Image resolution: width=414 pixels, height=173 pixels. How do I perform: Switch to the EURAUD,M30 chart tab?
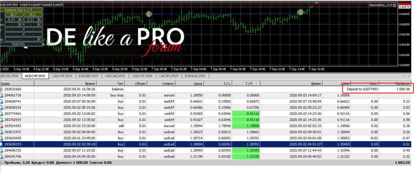[x=195, y=76]
